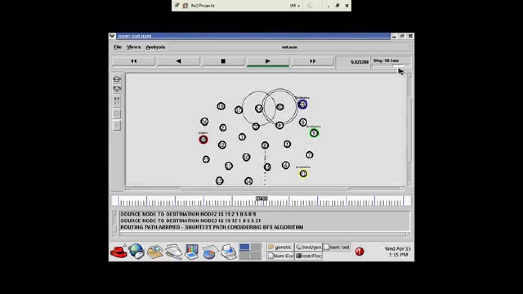
Task: Click the timeline position marker
Action: click(x=261, y=198)
